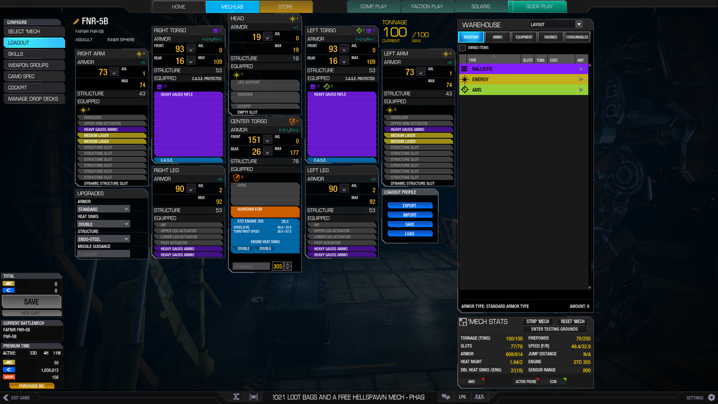This screenshot has height=404, width=718.
Task: Open the Solaris tab
Action: 480,7
